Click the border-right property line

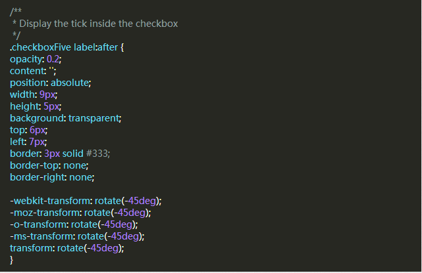(x=51, y=177)
